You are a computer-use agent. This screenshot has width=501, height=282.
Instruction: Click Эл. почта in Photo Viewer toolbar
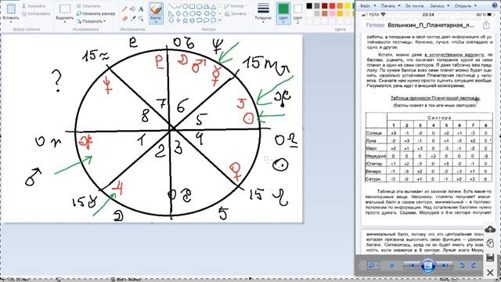414,5
